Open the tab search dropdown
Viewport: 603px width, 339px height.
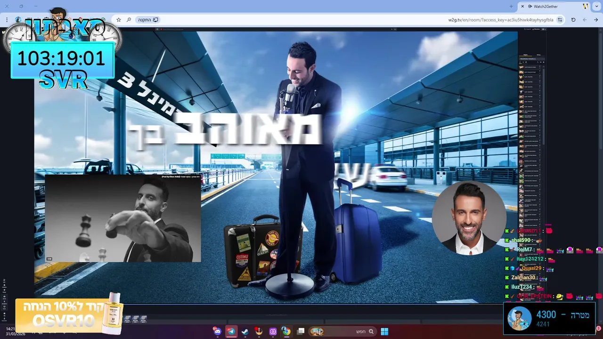coord(597,7)
